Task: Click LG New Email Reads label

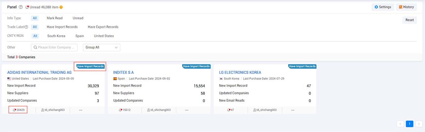Action: coord(232,100)
